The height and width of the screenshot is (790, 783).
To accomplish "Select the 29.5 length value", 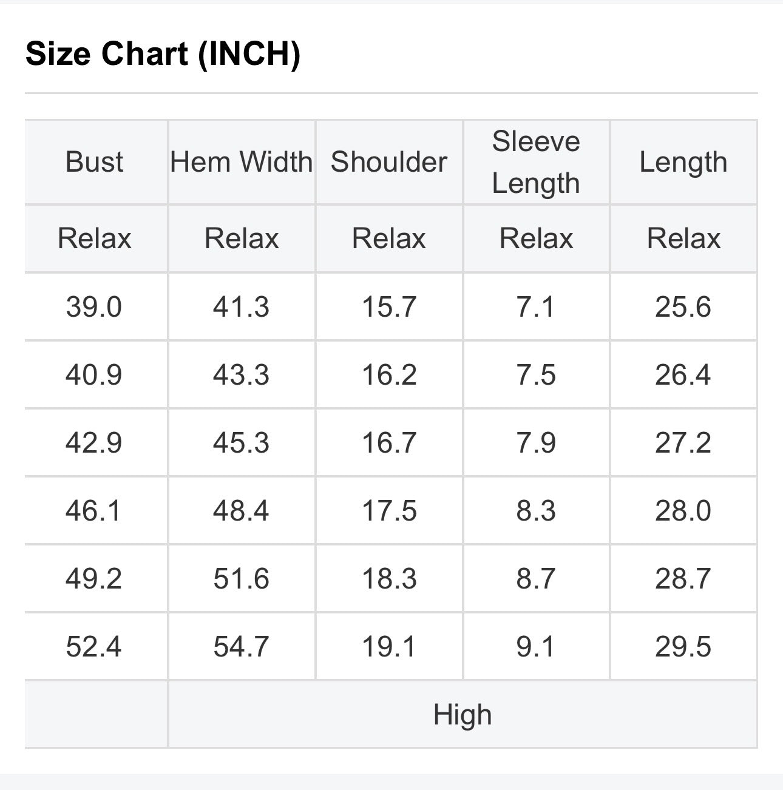I will click(683, 647).
